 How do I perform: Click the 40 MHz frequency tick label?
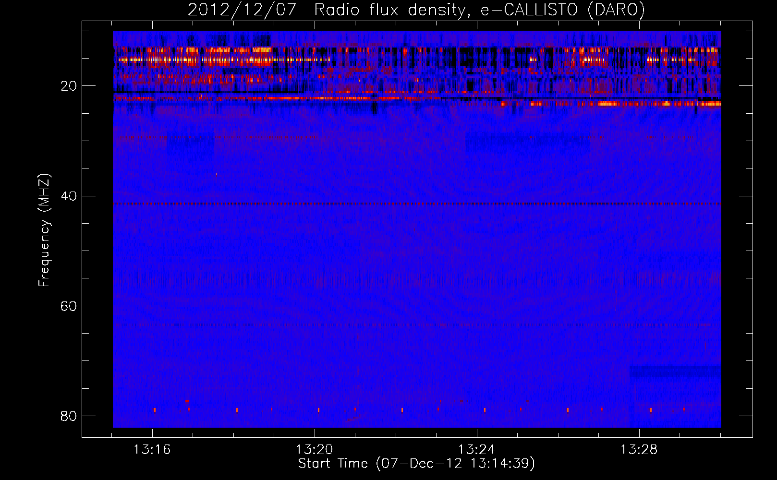tap(69, 196)
